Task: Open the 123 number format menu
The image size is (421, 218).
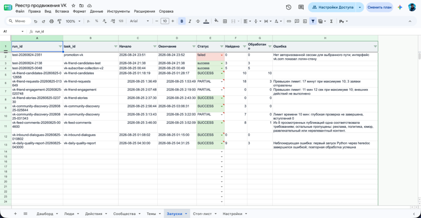Action: 121,21
